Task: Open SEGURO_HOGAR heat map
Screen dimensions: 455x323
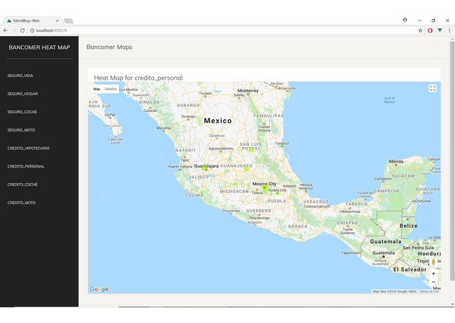Action: tap(23, 94)
